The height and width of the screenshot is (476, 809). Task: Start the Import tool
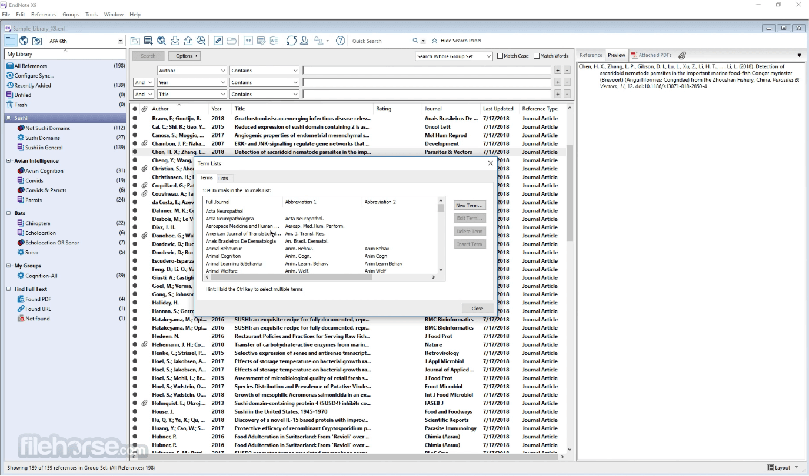pos(175,41)
